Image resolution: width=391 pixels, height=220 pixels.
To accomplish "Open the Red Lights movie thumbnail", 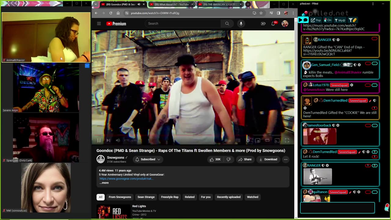I will pos(113,211).
